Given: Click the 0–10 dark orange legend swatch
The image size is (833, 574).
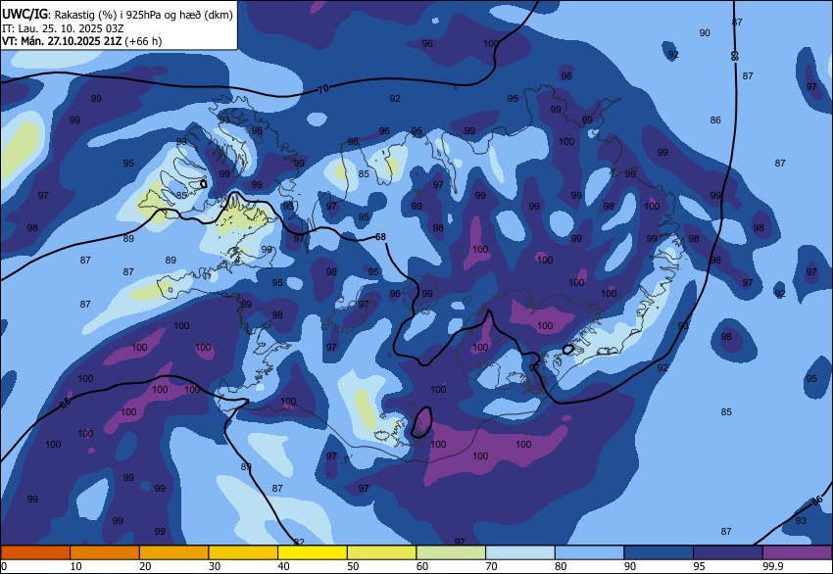Looking at the screenshot, I should point(35,552).
